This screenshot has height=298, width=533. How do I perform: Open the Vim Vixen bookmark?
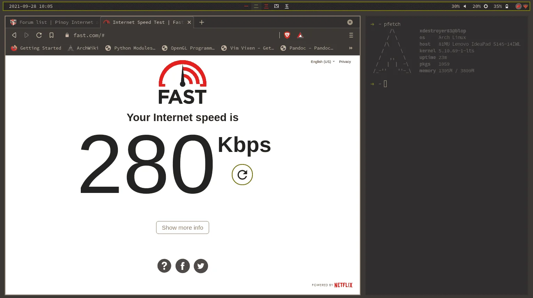(x=247, y=48)
